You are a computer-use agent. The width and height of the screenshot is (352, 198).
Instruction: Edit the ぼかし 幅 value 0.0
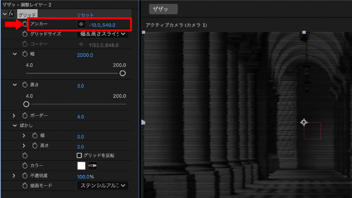click(81, 137)
